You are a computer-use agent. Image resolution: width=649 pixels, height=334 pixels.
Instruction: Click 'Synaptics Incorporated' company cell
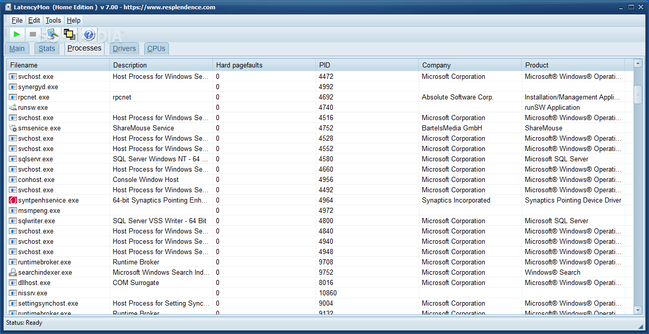pos(456,200)
